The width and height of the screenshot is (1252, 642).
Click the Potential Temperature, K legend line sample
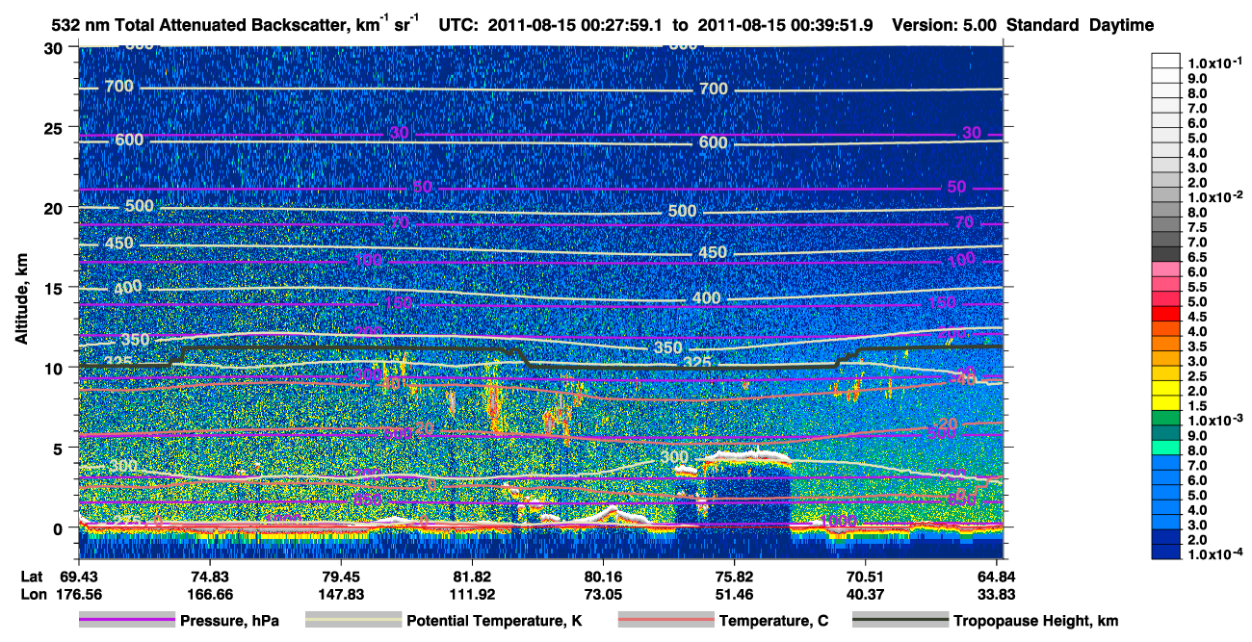353,621
